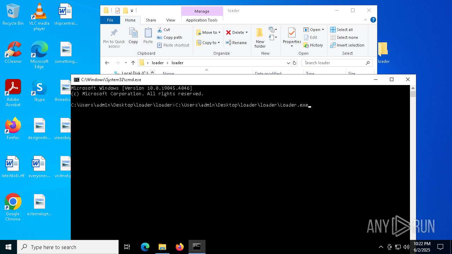Switch to the Home ribbon tab

[130, 20]
